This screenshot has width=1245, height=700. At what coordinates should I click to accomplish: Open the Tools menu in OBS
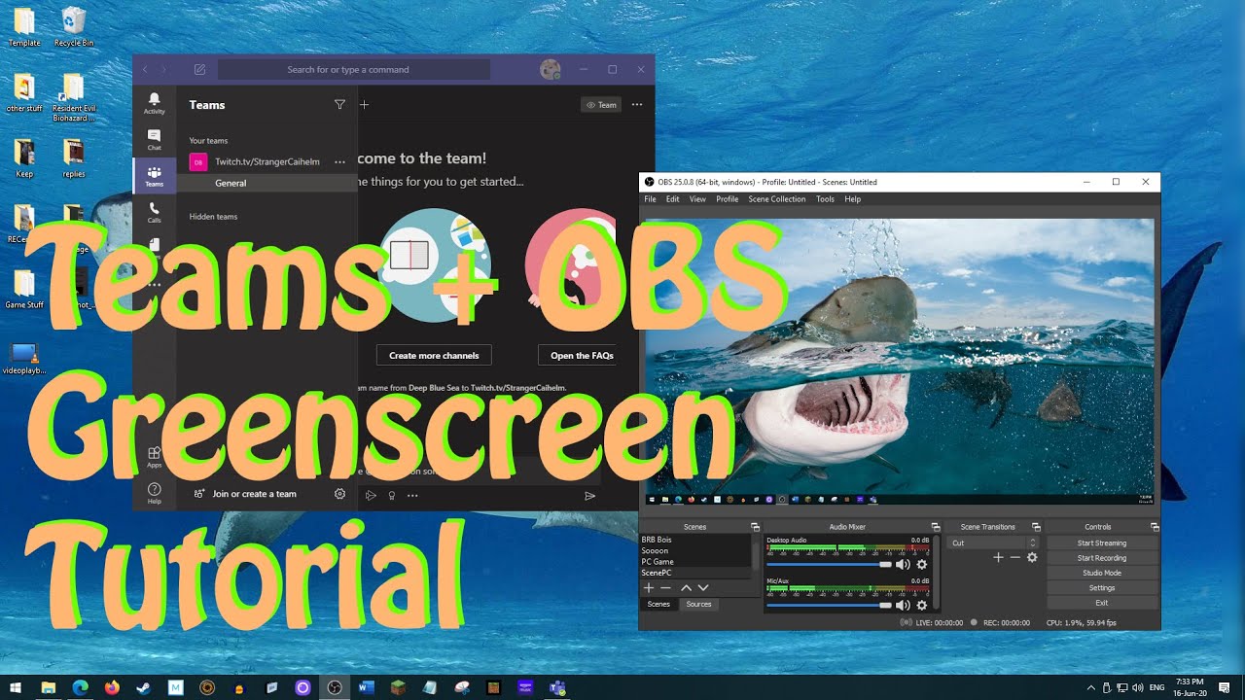(x=825, y=199)
